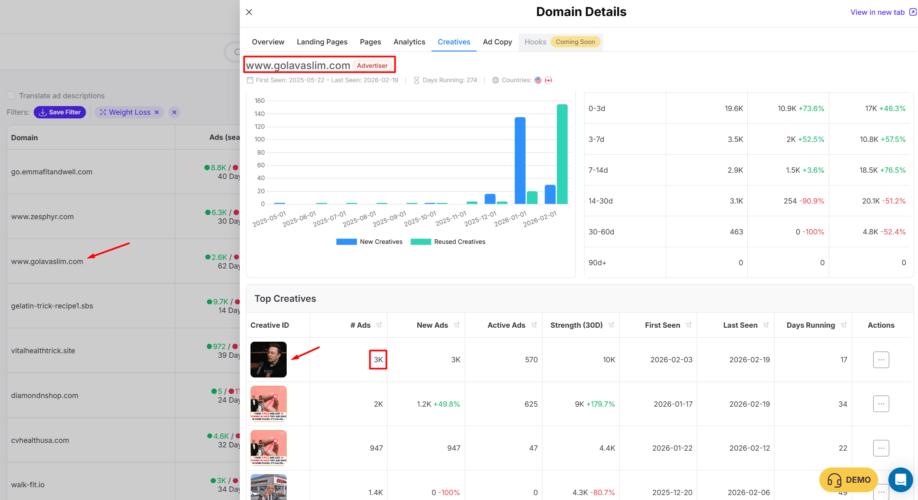The image size is (918, 500).
Task: Open the Landing Pages tab
Action: pos(322,42)
